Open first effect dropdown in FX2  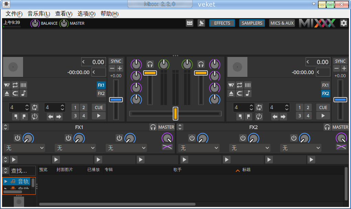point(199,148)
